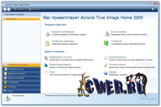Expand Задания и журнал sidebar section
The image size is (161, 107).
coord(22,74)
